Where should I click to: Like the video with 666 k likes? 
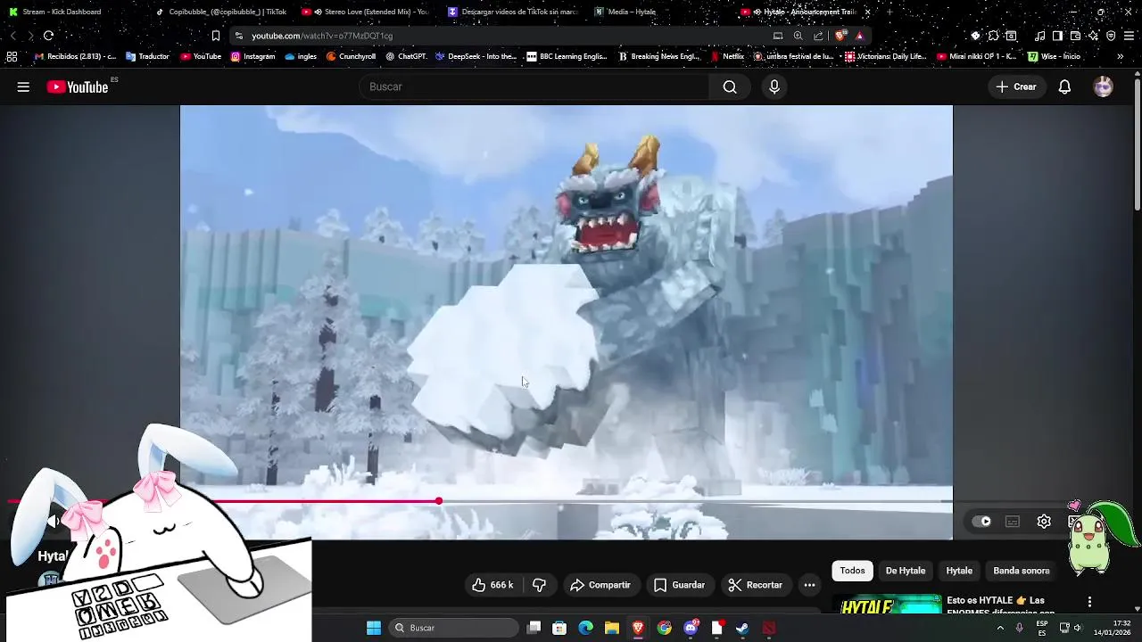tap(492, 585)
